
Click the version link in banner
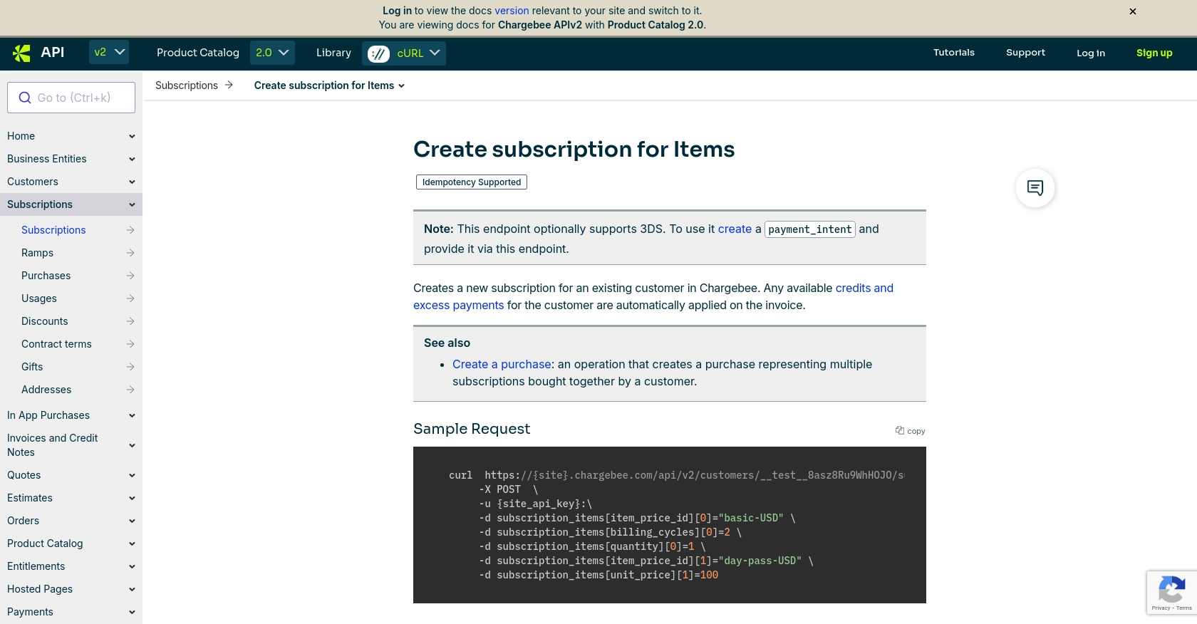coord(512,11)
